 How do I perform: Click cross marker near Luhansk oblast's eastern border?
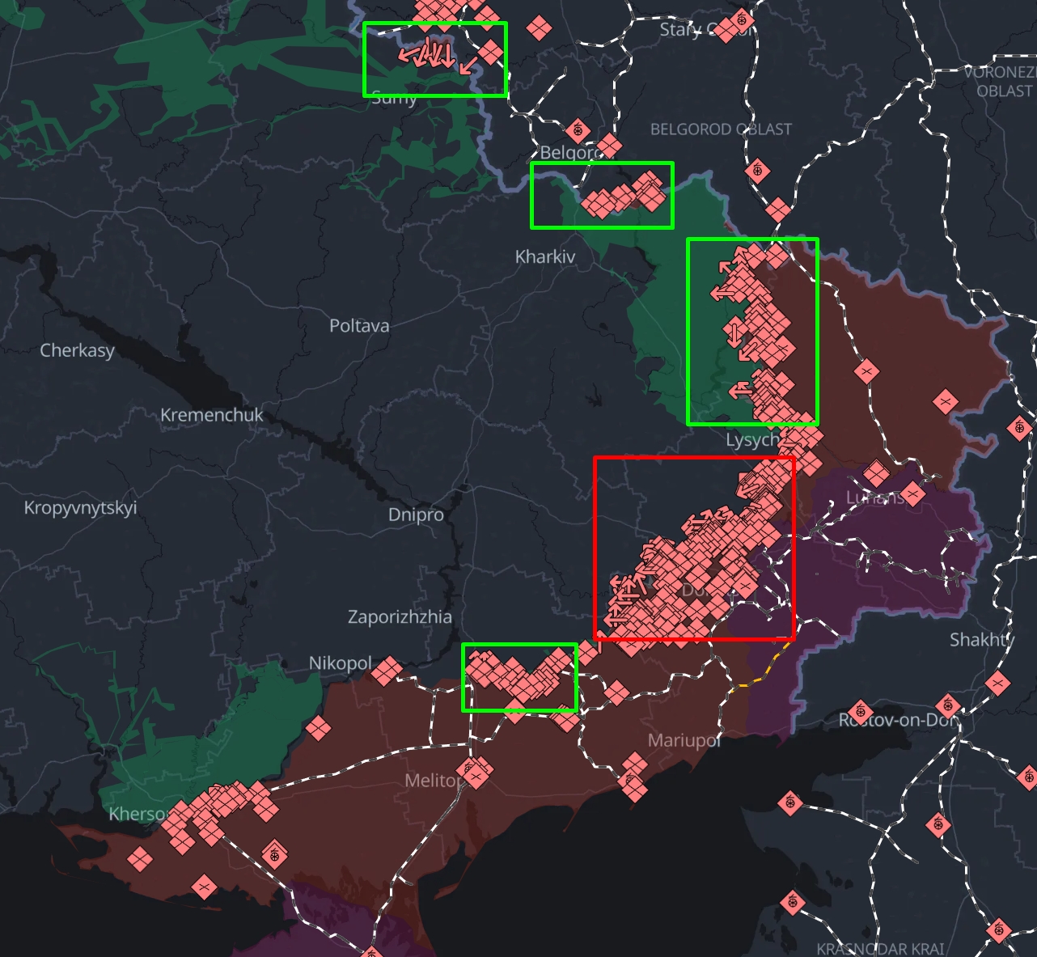click(945, 401)
